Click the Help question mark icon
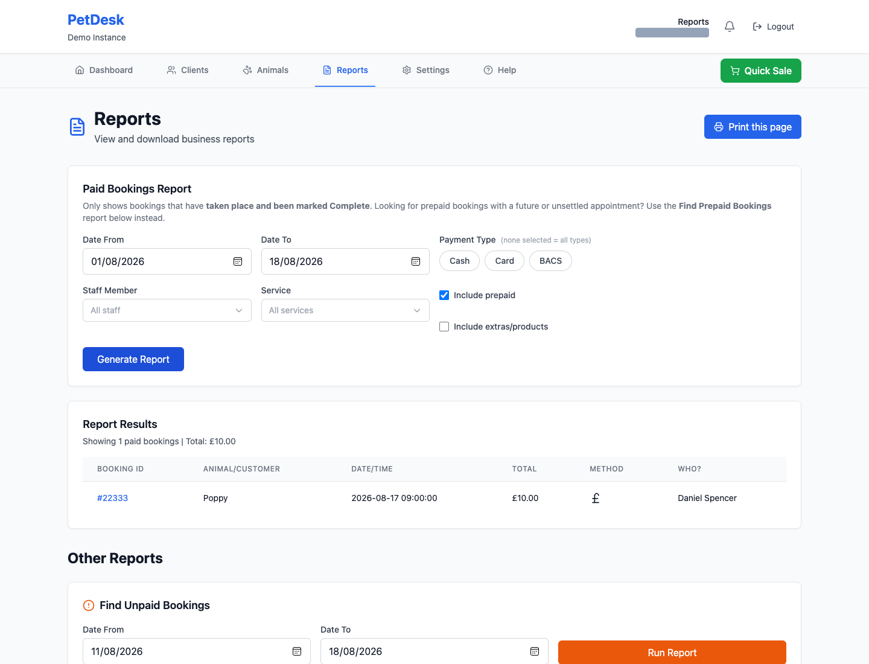The width and height of the screenshot is (869, 664). [x=488, y=70]
